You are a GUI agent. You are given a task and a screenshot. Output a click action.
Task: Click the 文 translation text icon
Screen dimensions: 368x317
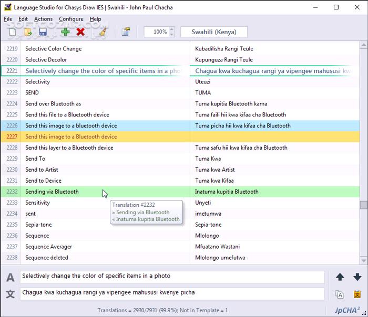[x=11, y=294]
